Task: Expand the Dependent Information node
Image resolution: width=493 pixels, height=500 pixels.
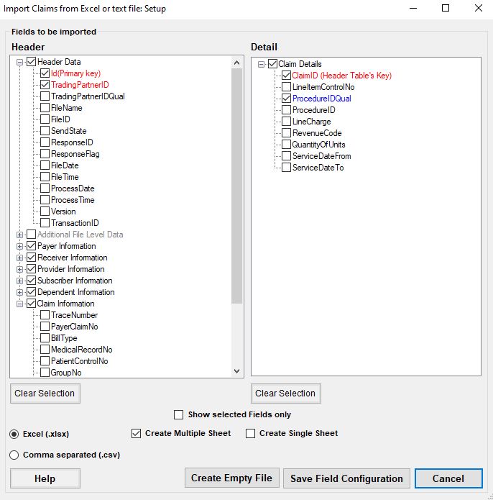Action: (x=19, y=292)
